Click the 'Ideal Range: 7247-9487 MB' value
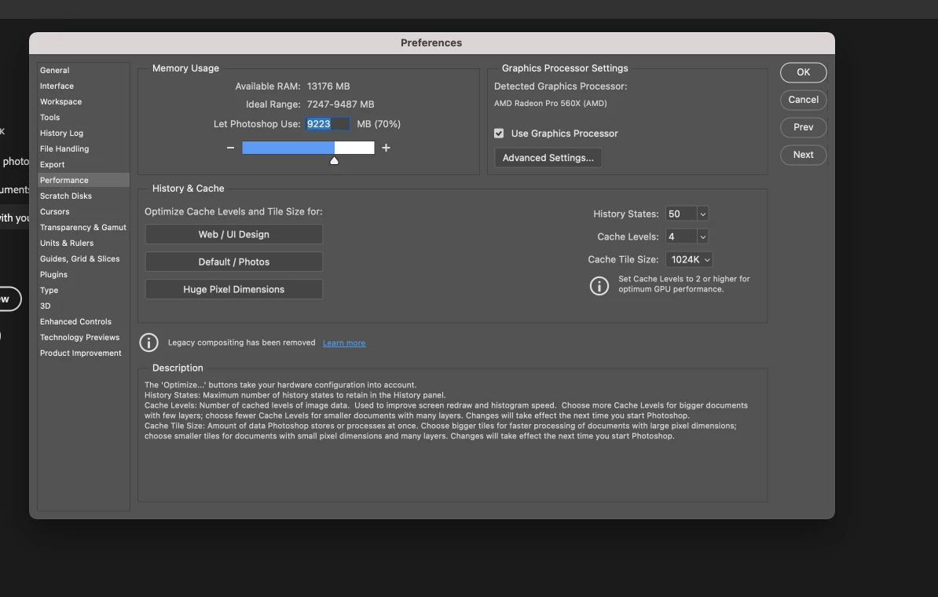The height and width of the screenshot is (597, 938). coord(340,104)
